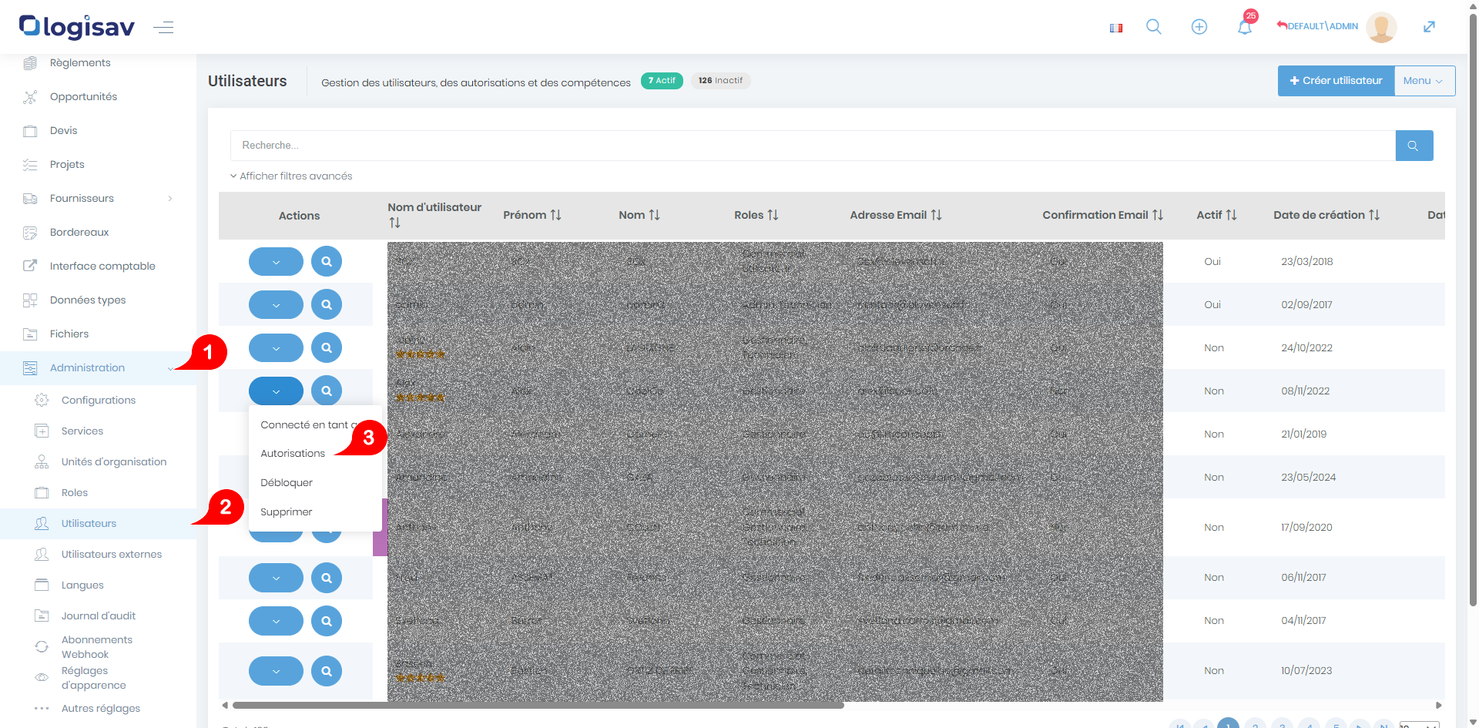Image resolution: width=1479 pixels, height=728 pixels.
Task: Click the French flag language icon
Action: [1115, 28]
